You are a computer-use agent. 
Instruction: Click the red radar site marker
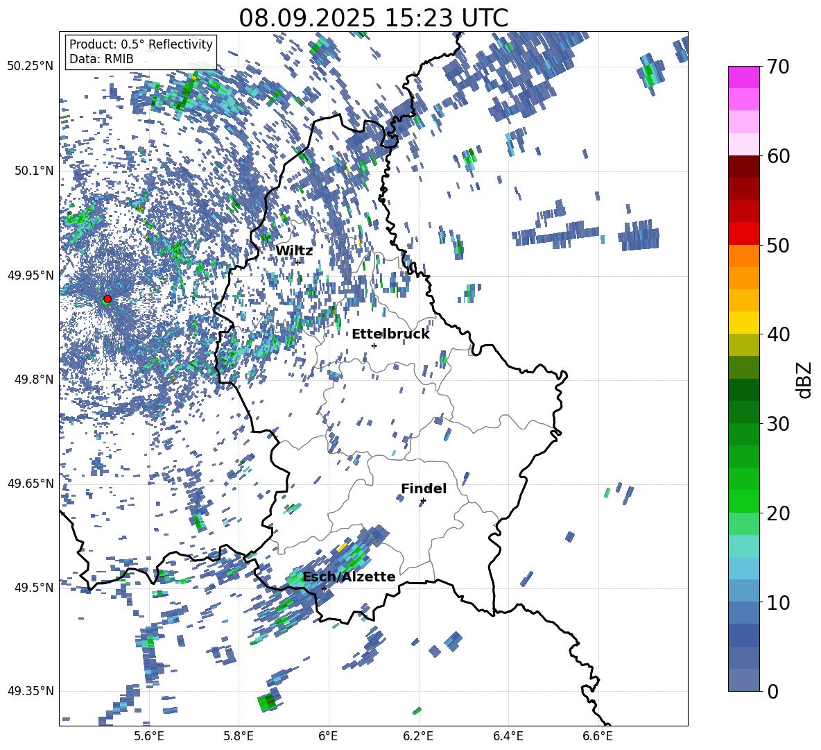(x=107, y=299)
